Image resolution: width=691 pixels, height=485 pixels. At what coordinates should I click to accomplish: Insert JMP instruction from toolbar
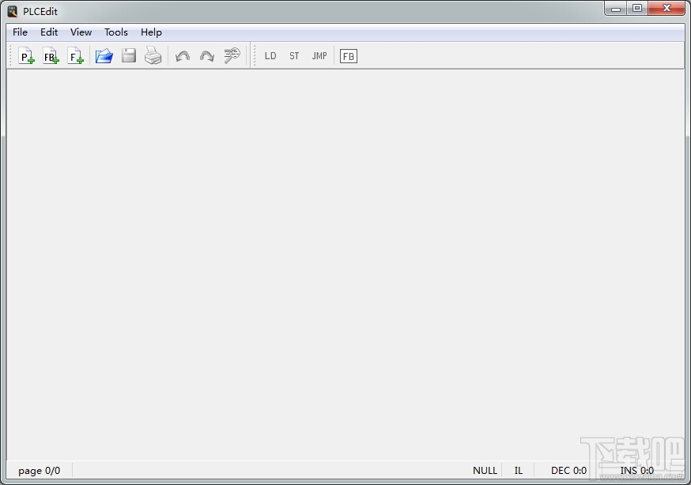[319, 56]
